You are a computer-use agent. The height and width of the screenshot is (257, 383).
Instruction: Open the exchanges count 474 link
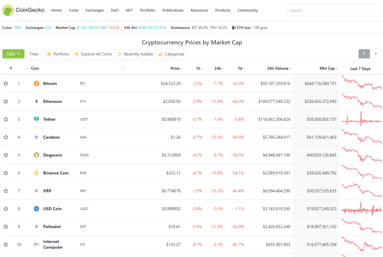tap(48, 28)
